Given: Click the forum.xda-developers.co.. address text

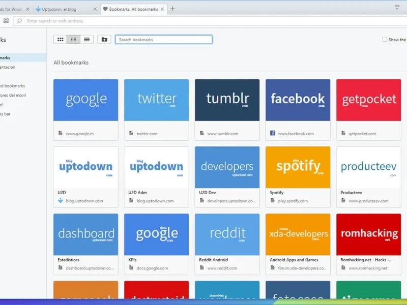Looking at the screenshot, I should (x=302, y=268).
